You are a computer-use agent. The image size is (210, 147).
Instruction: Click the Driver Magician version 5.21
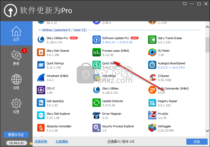(105, 118)
